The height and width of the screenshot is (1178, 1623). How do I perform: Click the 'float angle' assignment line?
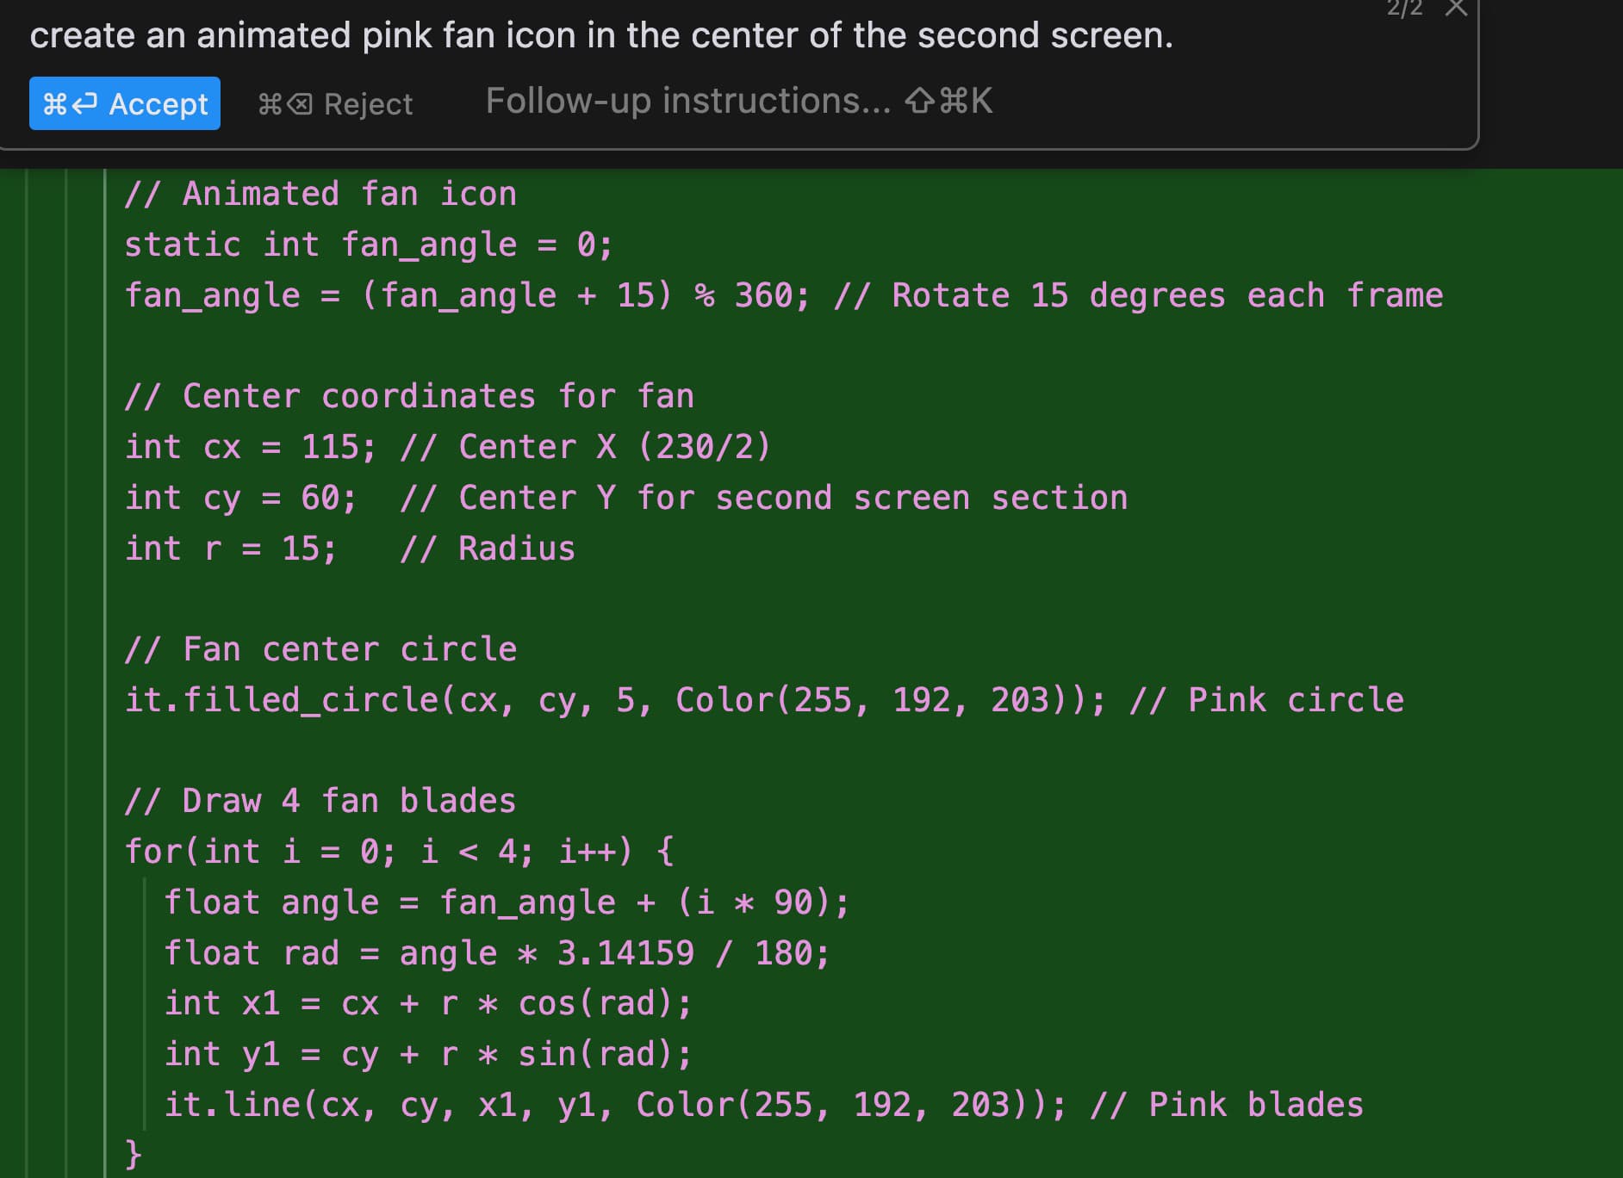pyautogui.click(x=507, y=902)
